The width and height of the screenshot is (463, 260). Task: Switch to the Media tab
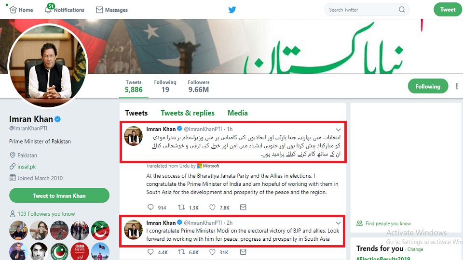pyautogui.click(x=238, y=113)
